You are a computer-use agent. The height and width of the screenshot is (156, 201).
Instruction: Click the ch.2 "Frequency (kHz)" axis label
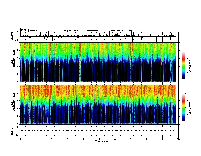(x=14, y=101)
